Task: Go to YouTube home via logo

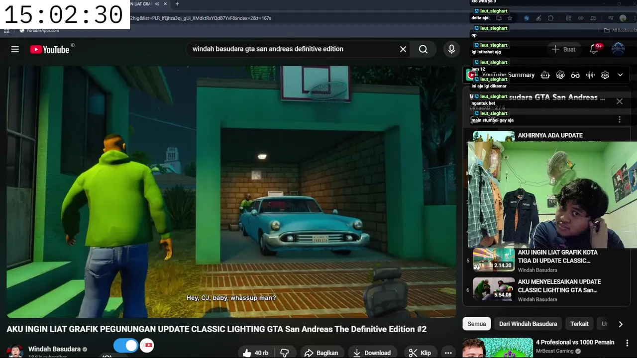Action: tap(50, 49)
